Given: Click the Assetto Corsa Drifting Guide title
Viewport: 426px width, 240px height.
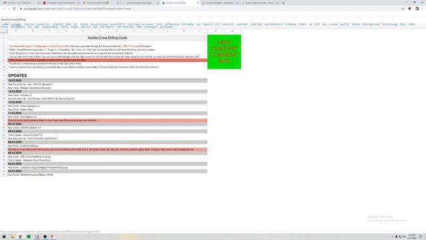Looking at the screenshot, I should click(x=107, y=37).
